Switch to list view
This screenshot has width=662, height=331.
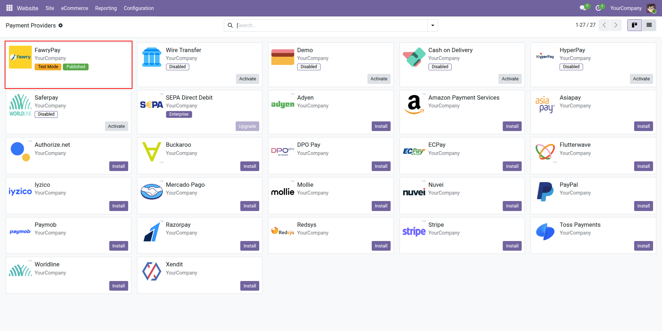pos(649,25)
